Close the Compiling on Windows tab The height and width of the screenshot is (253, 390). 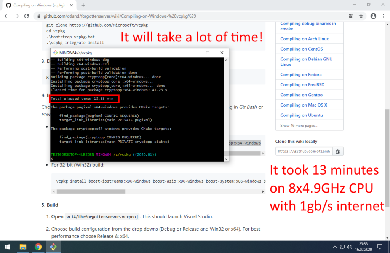pyautogui.click(x=71, y=5)
